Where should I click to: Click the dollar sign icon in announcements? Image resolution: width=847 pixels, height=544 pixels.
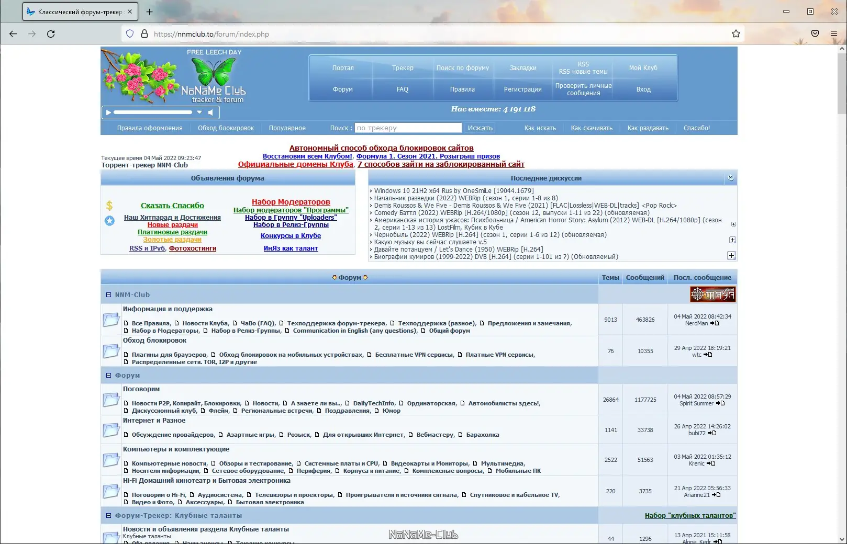(x=109, y=206)
